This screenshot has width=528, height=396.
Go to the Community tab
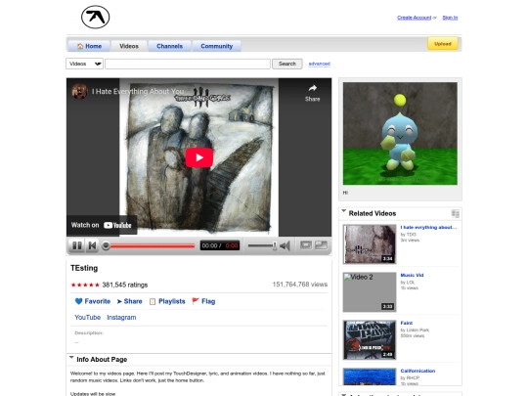[x=216, y=46]
